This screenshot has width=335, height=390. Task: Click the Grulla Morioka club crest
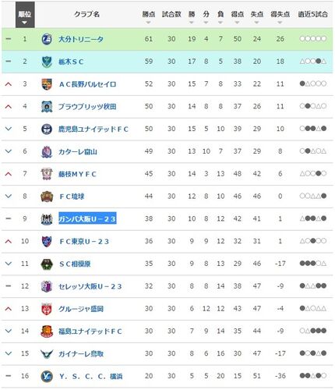point(47,309)
